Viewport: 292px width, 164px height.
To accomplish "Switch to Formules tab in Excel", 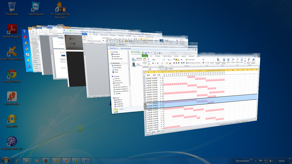I will click(x=176, y=56).
